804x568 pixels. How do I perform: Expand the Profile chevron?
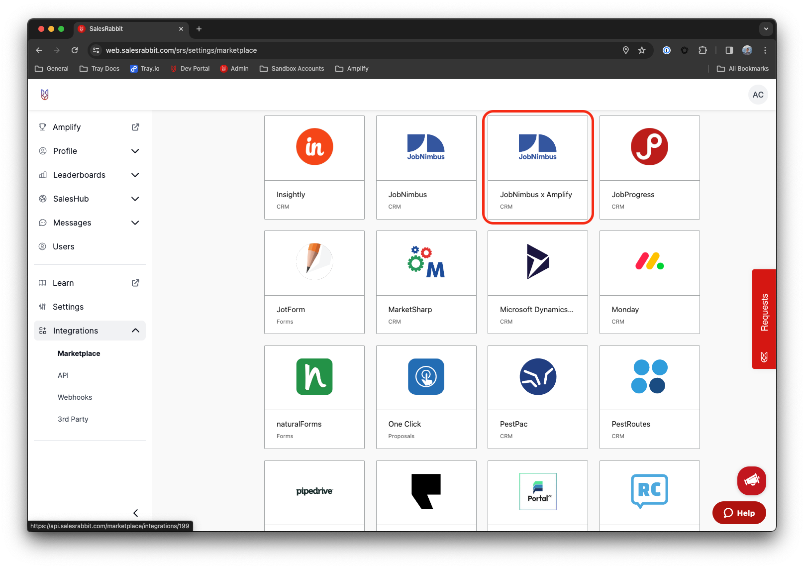coord(135,151)
